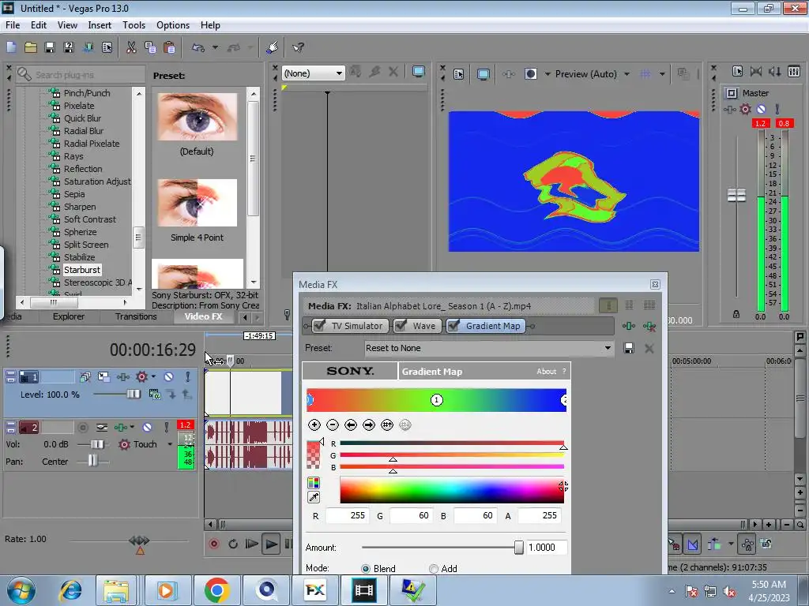Click the Copy icon in toolbar
The image size is (809, 606).
[x=150, y=47]
